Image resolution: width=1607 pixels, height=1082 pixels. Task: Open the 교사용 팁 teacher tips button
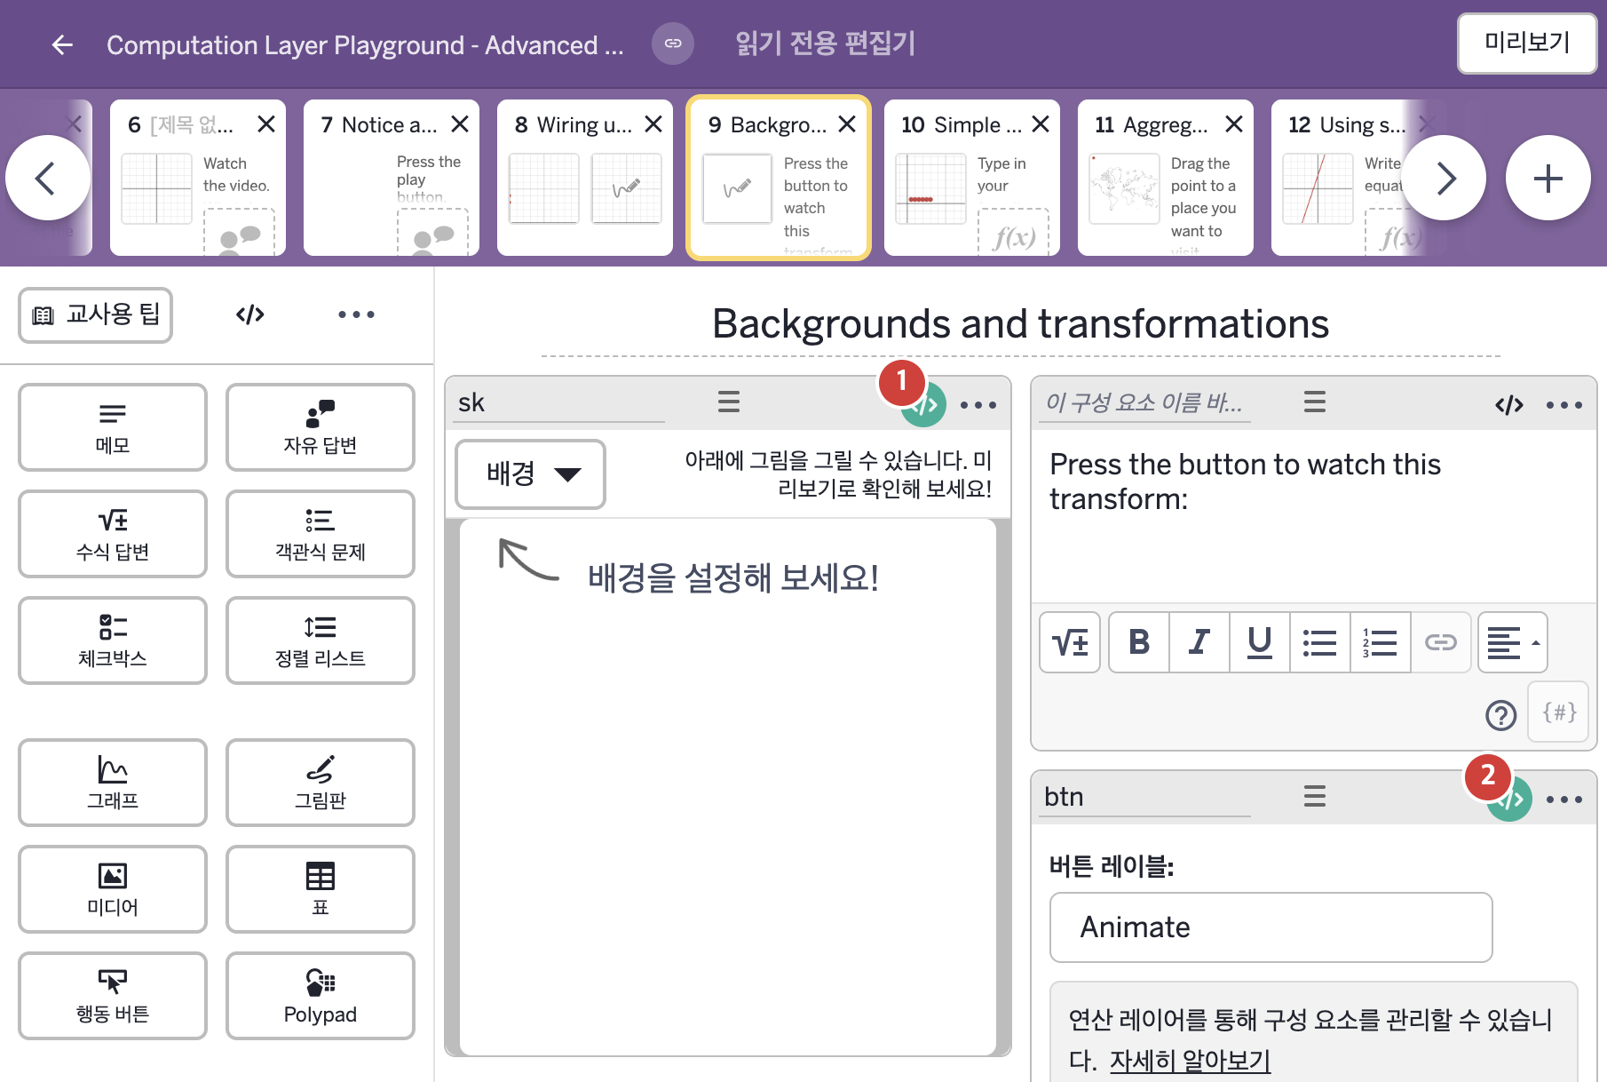[96, 314]
